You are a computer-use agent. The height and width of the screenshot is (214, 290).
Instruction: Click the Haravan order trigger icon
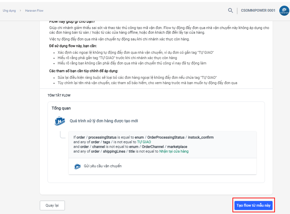tap(60, 121)
